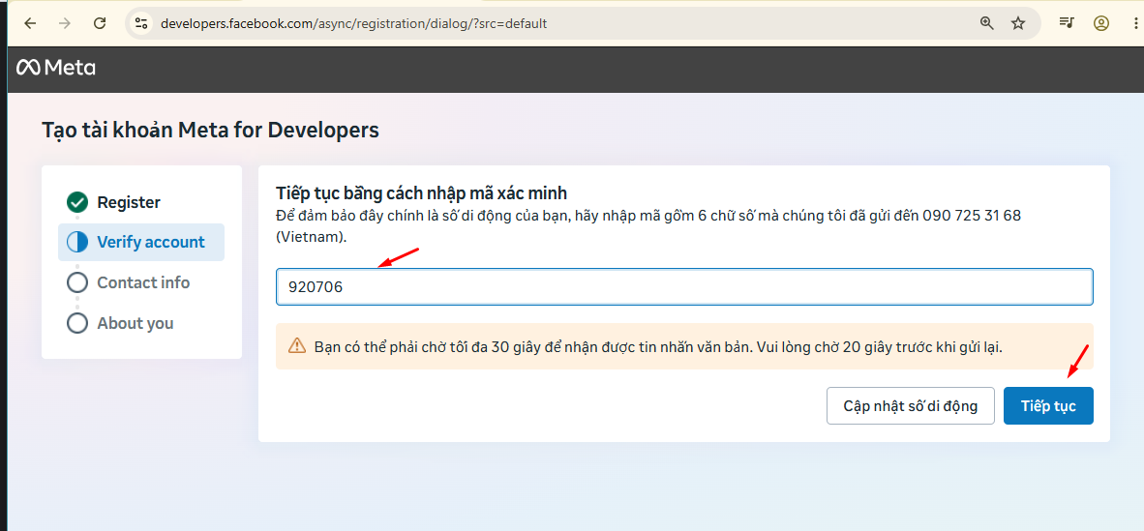Click the Meta logo in header
This screenshot has height=531, width=1144.
56,68
